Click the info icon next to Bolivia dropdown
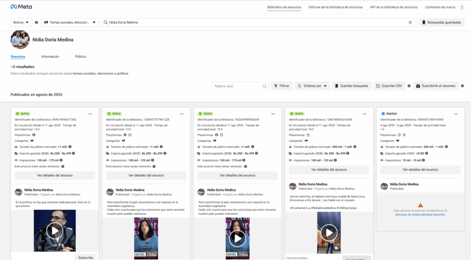This screenshot has height=260, width=471. pos(36,22)
